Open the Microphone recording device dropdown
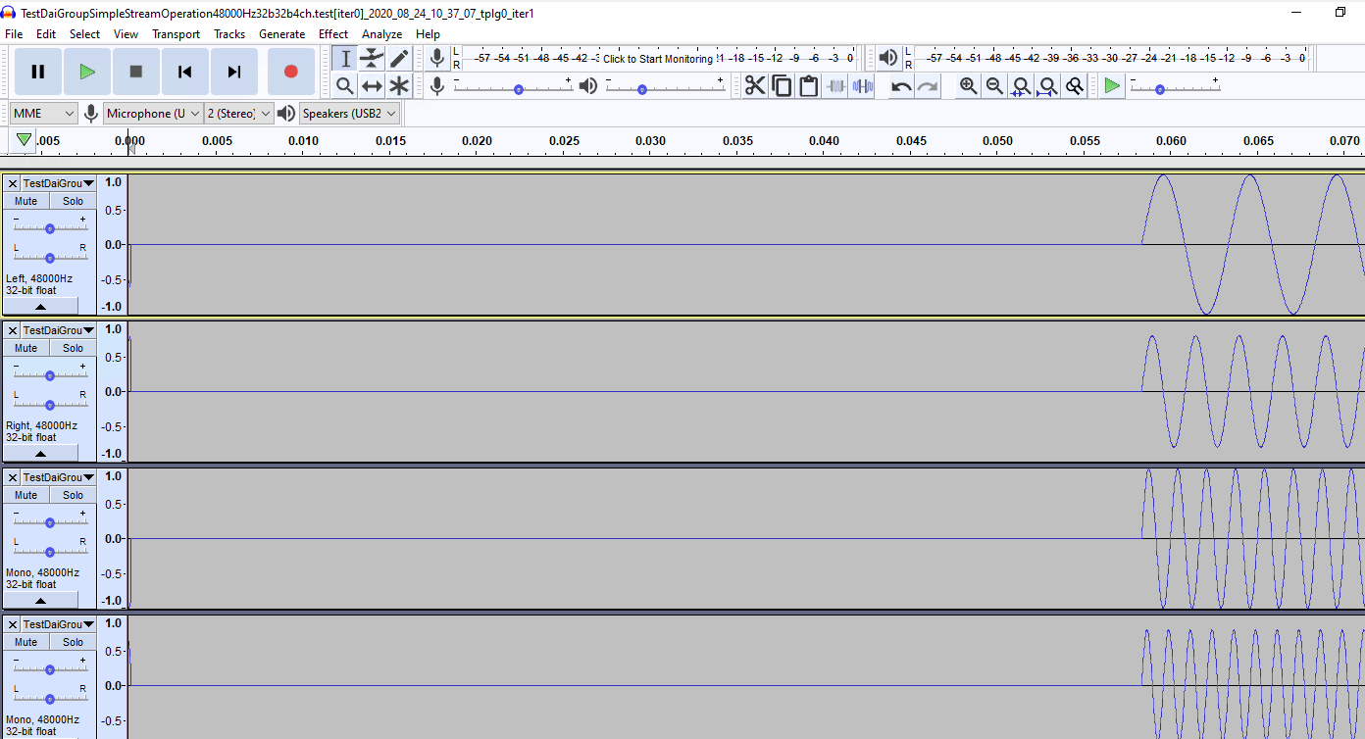 (153, 114)
